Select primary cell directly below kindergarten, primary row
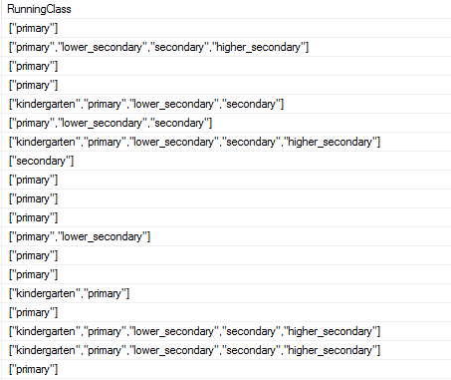 (226, 312)
